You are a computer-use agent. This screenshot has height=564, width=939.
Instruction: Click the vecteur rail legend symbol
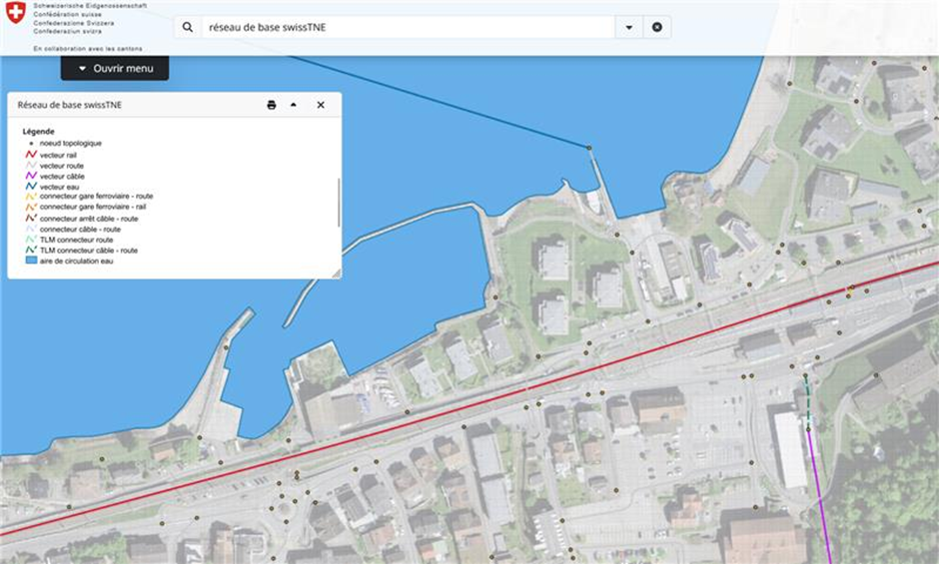point(31,155)
